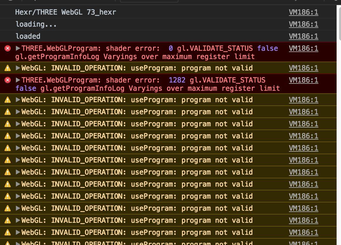The width and height of the screenshot is (341, 245).
Task: Expand the first useProgram warning after the 1282 error
Action: [18, 100]
